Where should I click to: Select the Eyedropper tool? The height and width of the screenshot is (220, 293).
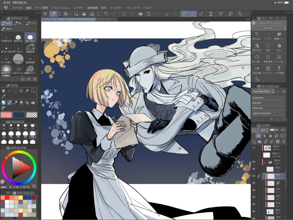[x=4, y=96]
